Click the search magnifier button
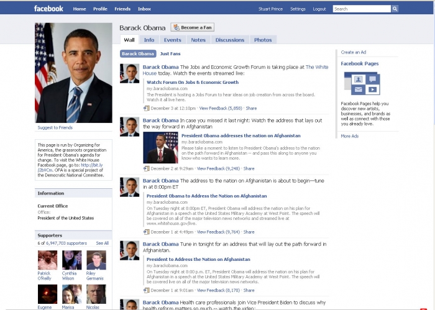Screen dimensions: 435x310 coord(395,9)
